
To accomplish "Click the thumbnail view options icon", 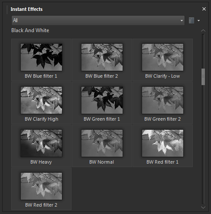I will (192, 20).
